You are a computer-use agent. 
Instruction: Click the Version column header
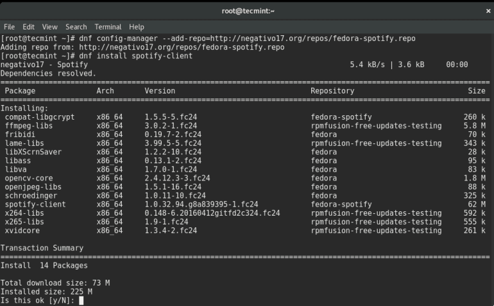[x=160, y=91]
